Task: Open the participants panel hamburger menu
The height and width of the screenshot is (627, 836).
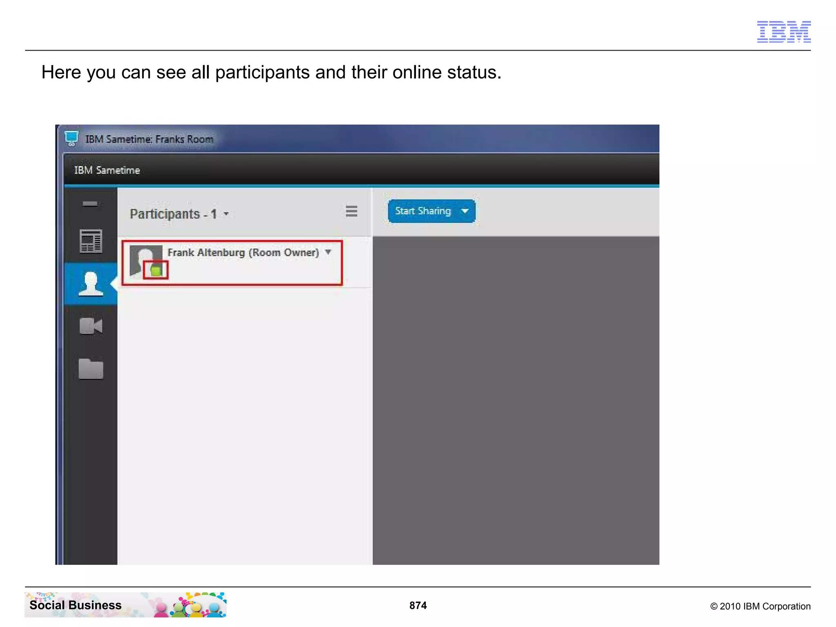Action: (x=351, y=211)
